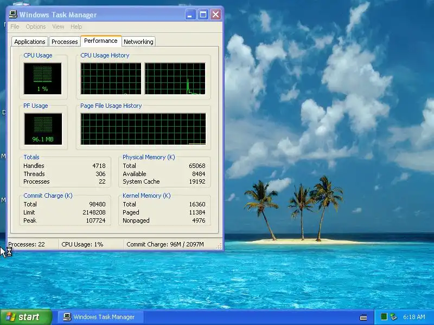Image resolution: width=434 pixels, height=325 pixels.
Task: Click the Commit Charge (K) heading
Action: pos(48,196)
